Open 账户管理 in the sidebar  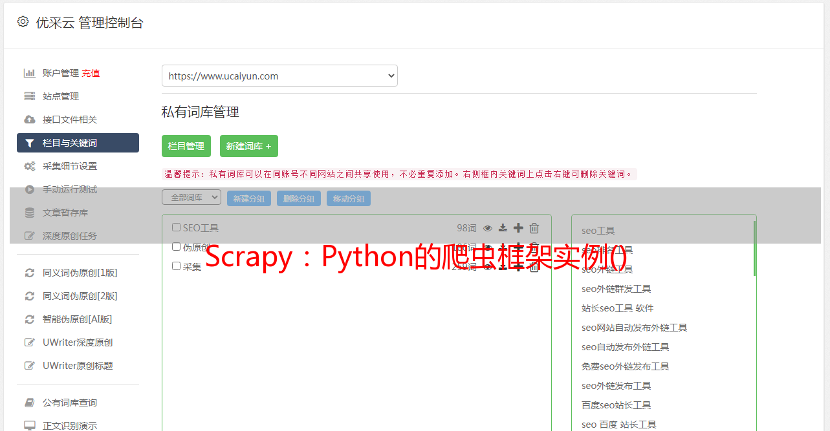tap(61, 73)
